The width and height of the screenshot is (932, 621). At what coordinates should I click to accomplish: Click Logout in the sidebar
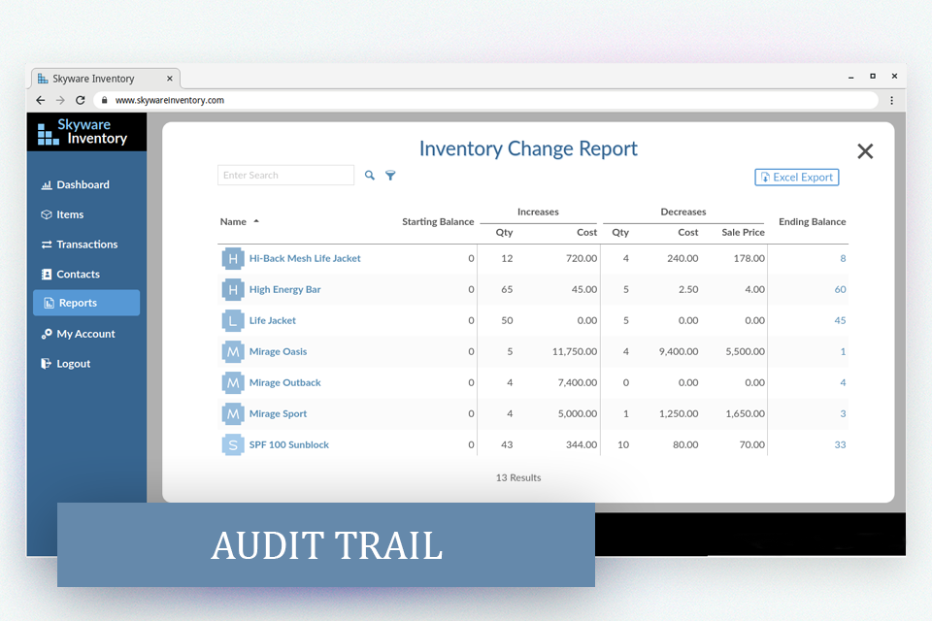[x=65, y=364]
